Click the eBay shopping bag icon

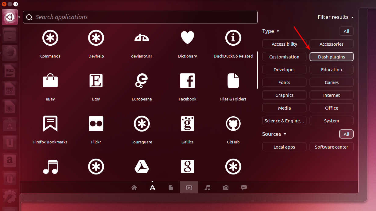(x=50, y=81)
